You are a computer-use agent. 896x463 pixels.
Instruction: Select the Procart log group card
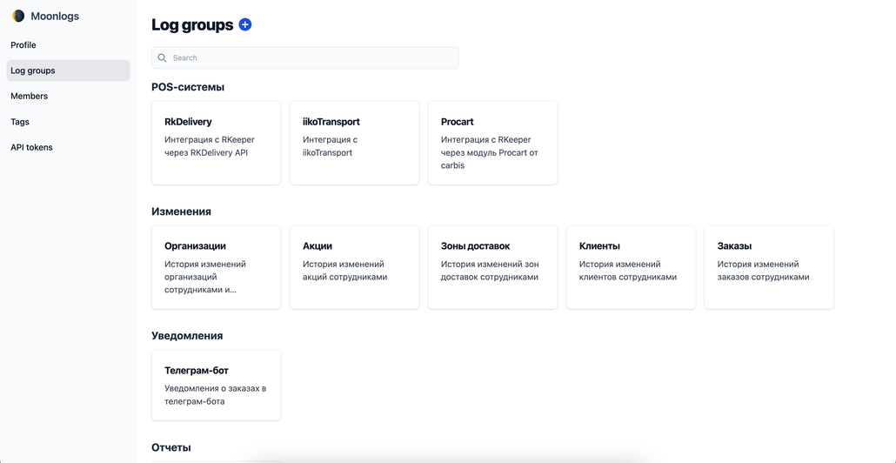pos(492,143)
